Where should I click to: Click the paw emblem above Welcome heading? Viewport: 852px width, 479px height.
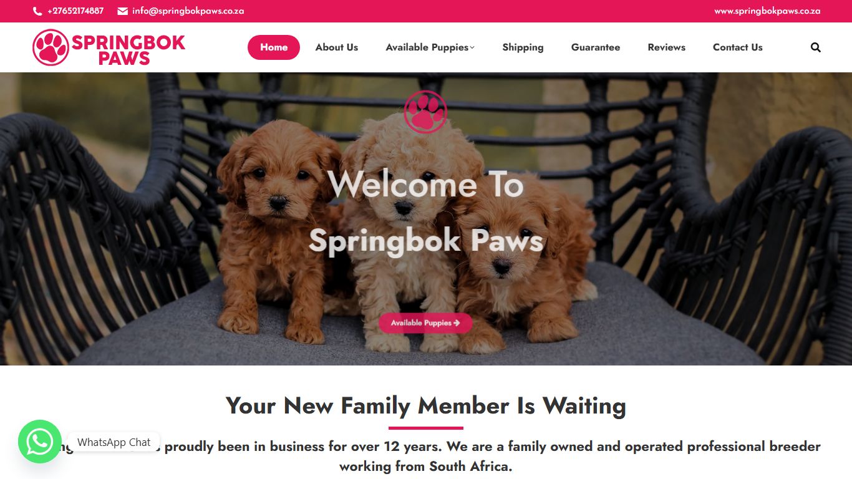[425, 112]
